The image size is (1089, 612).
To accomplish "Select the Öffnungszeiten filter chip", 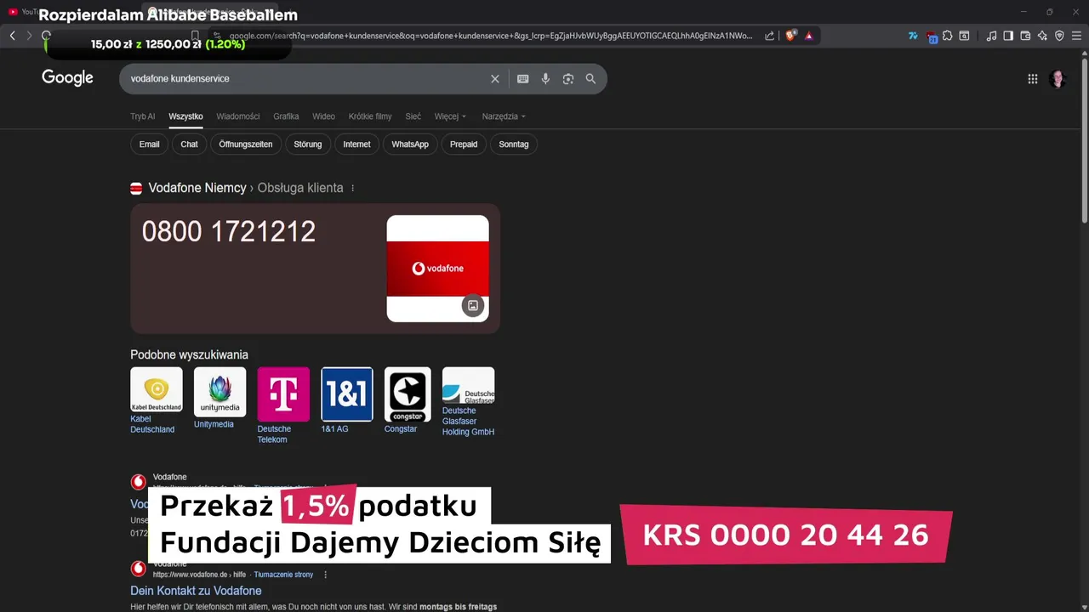I will (246, 144).
